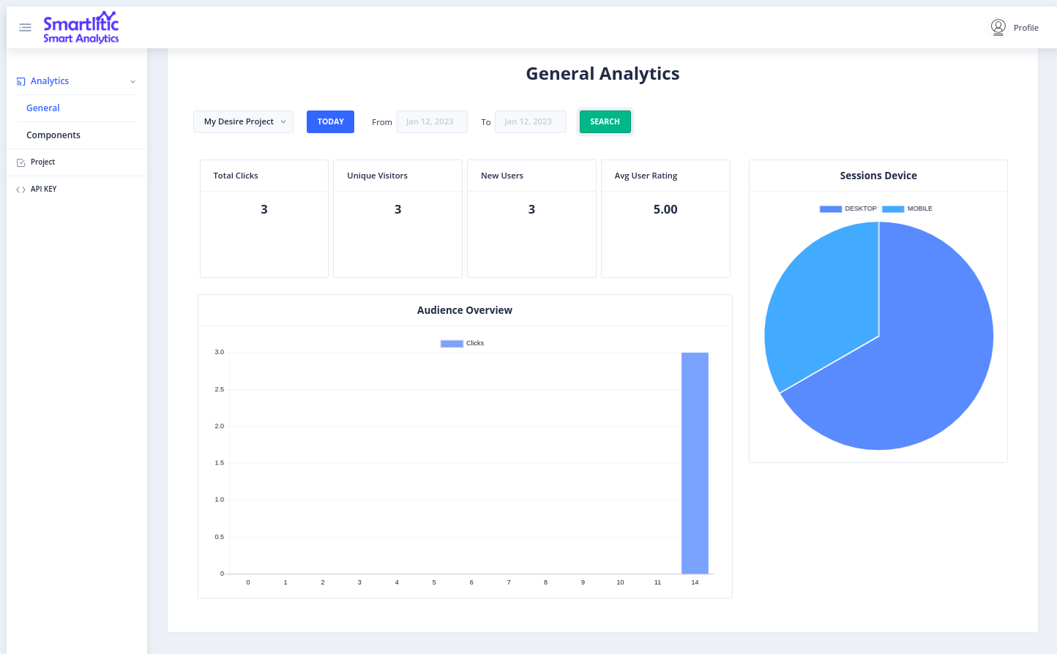Click the Analytics cast icon in sidebar
This screenshot has height=654, width=1057.
point(21,81)
